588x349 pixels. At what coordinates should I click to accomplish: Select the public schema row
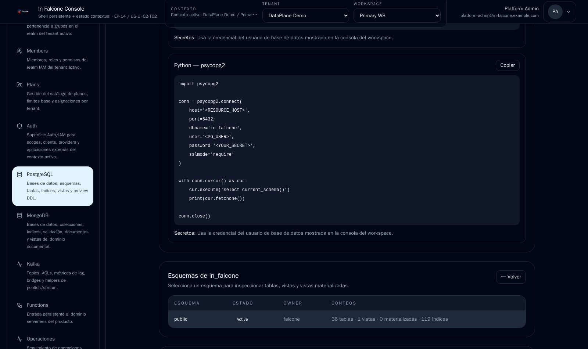347,319
